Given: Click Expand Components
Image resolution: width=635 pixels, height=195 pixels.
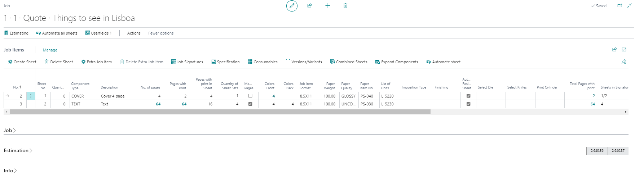Looking at the screenshot, I should tap(397, 62).
